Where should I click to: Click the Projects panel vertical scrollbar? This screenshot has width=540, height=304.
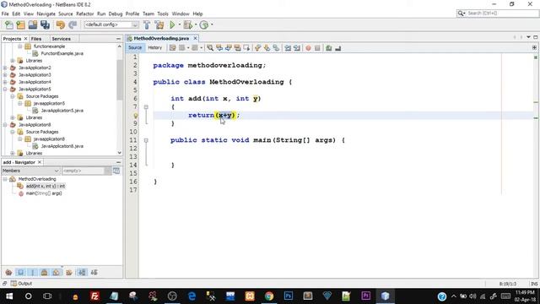coord(120,80)
